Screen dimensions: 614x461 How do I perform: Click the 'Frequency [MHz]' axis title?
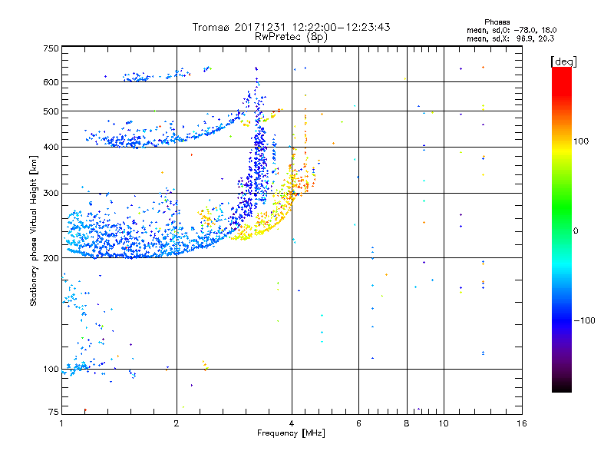tap(291, 433)
